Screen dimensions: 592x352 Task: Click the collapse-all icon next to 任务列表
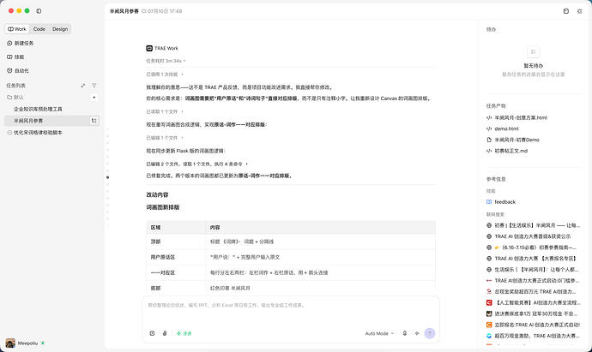coord(83,86)
